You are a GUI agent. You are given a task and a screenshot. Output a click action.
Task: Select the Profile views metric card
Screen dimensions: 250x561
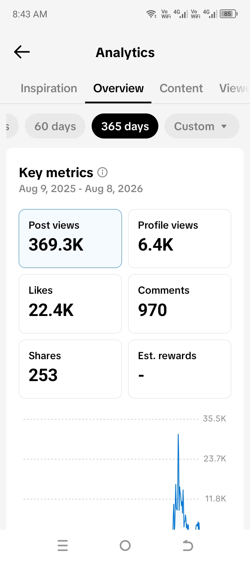point(180,238)
